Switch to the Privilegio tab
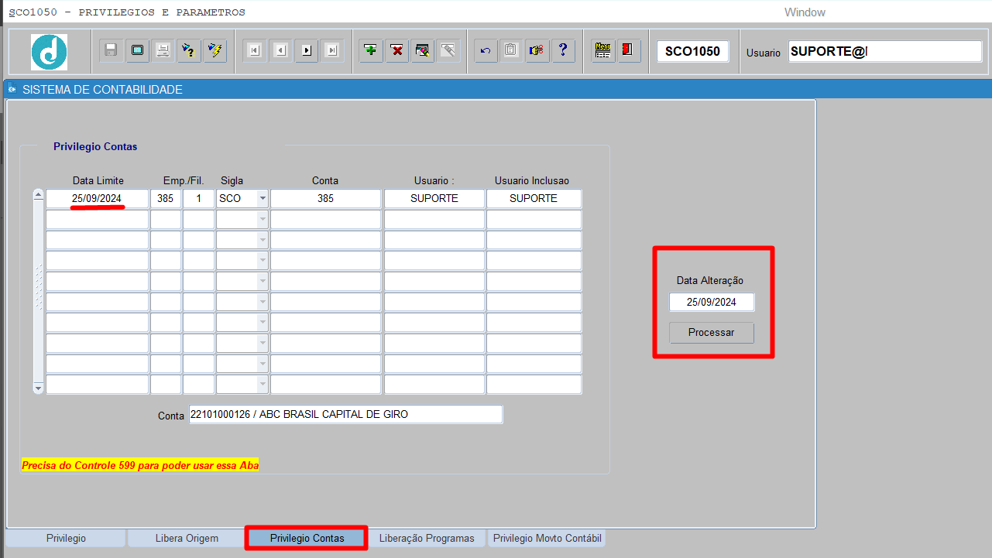Screen dimensions: 992x558 tap(66, 538)
